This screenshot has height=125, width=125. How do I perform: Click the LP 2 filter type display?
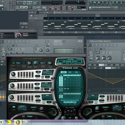[x=98, y=53]
